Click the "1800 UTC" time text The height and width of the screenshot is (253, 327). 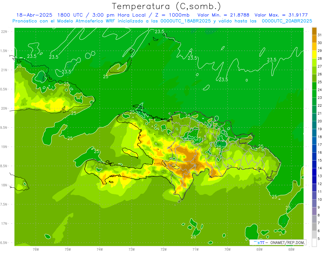pyautogui.click(x=71, y=15)
